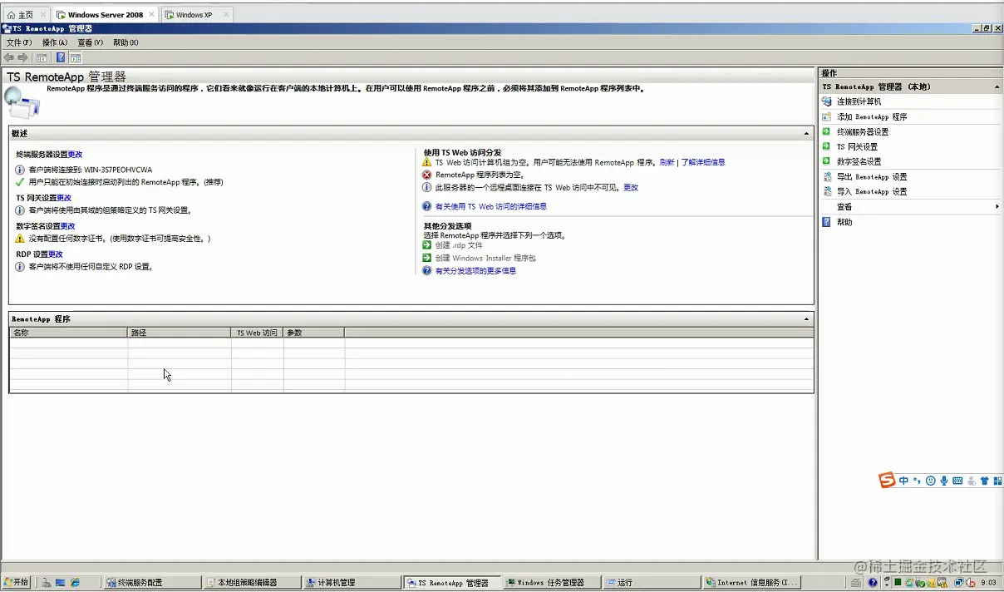1004x592 pixels.
Task: Click the 中 language mode icon in IME bar
Action: coord(903,481)
